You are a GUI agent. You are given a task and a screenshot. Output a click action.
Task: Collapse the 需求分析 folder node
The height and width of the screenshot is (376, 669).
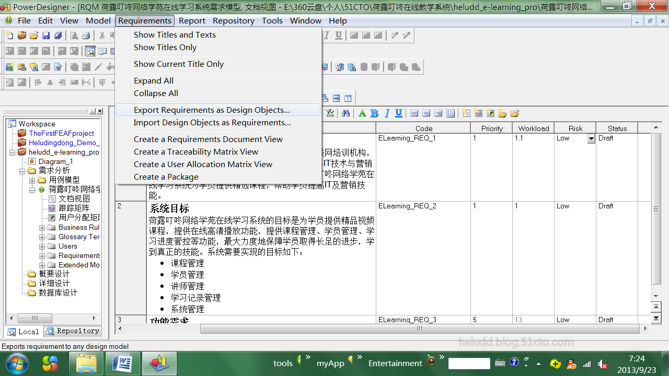coord(22,171)
